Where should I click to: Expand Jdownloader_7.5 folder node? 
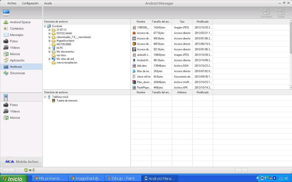(49, 37)
